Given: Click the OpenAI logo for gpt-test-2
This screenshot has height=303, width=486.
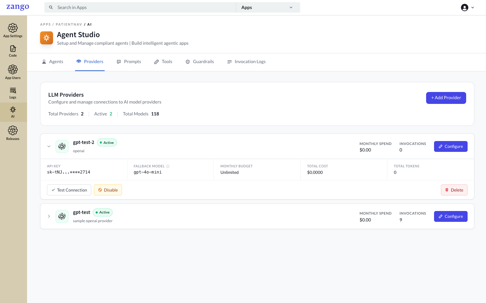Looking at the screenshot, I should pyautogui.click(x=62, y=146).
